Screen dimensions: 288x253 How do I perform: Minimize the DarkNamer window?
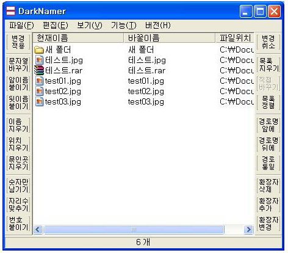[246, 11]
